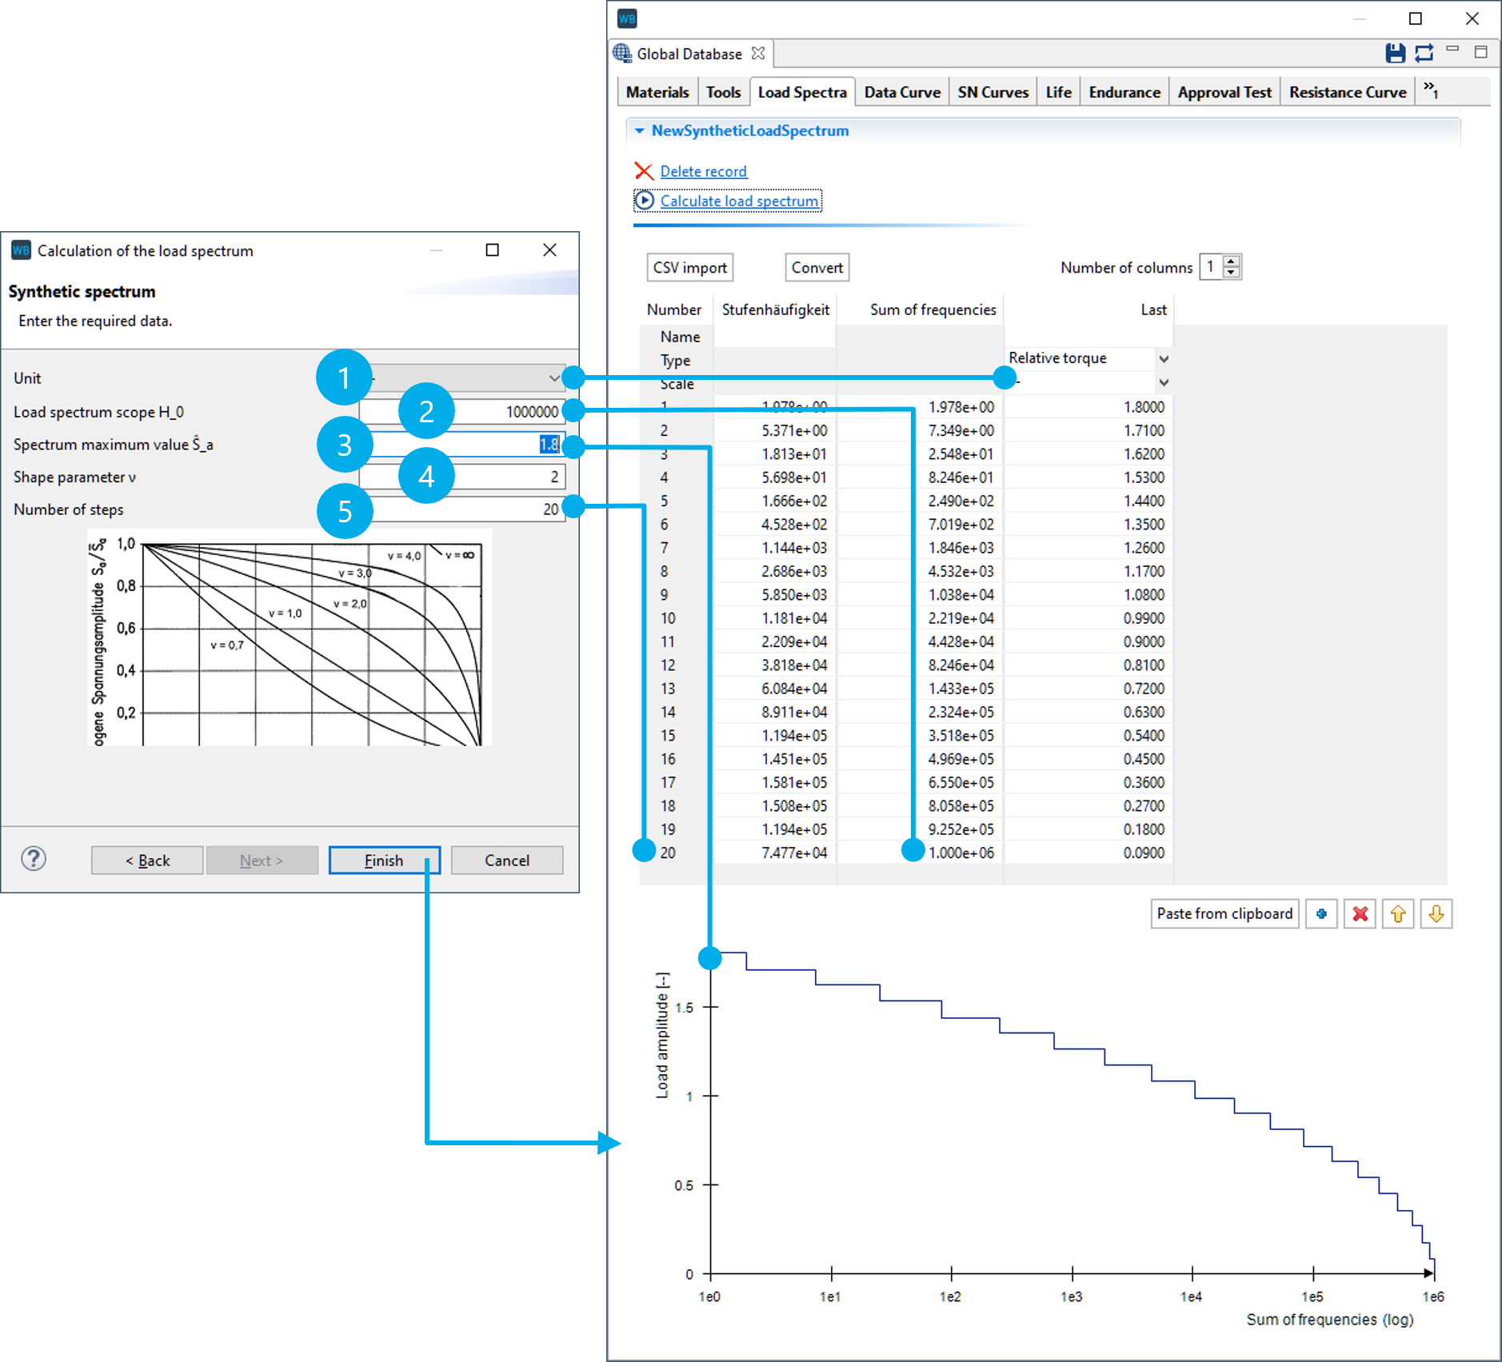The width and height of the screenshot is (1502, 1362).
Task: Open wizard help via the question mark icon
Action: 34,860
